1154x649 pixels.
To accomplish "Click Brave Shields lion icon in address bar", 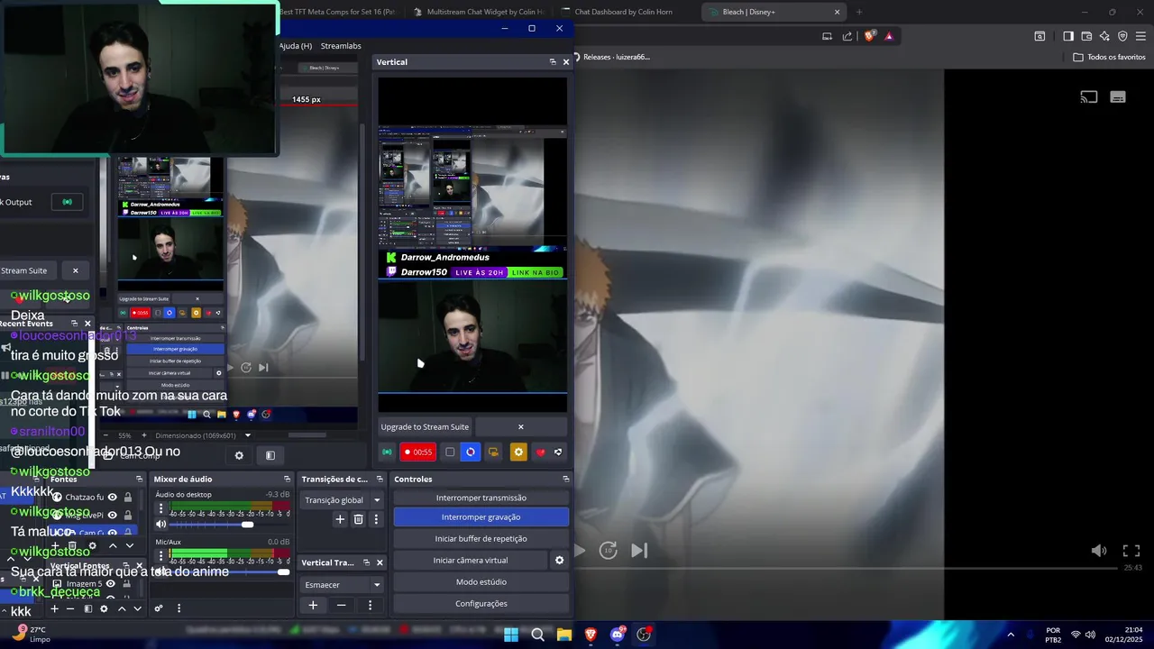I will [x=869, y=36].
